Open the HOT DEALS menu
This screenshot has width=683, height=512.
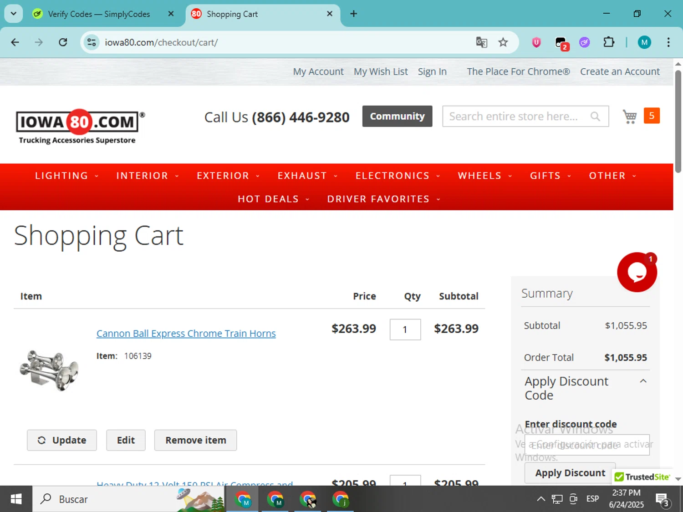(x=274, y=199)
